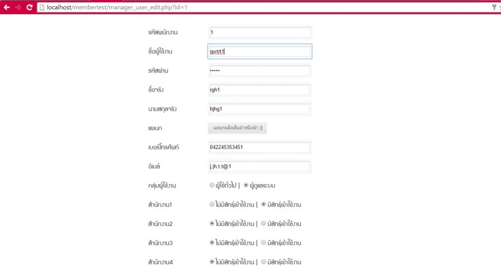501x267 pixels.
Task: Select ผู้ใช้ทั่วไป radio for กลุ่มผู้ใช้งาน
Action: pyautogui.click(x=212, y=185)
